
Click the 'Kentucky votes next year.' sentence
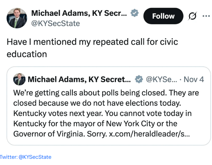tap(51, 113)
